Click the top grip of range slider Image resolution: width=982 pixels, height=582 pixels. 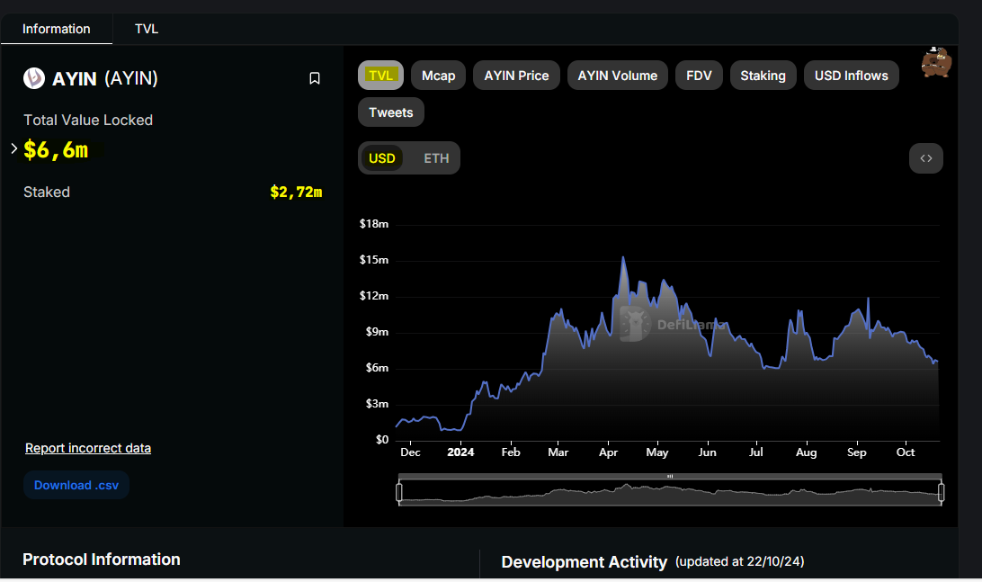click(x=670, y=476)
